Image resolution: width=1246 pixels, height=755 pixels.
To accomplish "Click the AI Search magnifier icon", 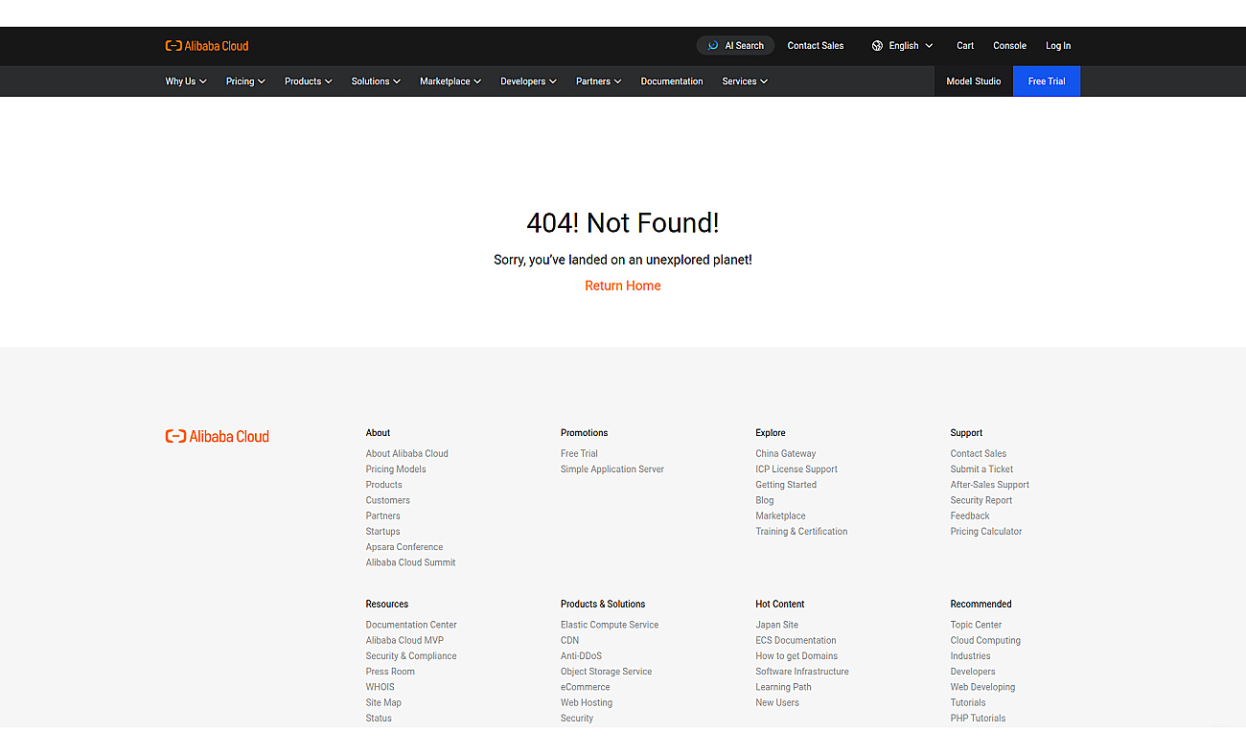I will point(713,46).
